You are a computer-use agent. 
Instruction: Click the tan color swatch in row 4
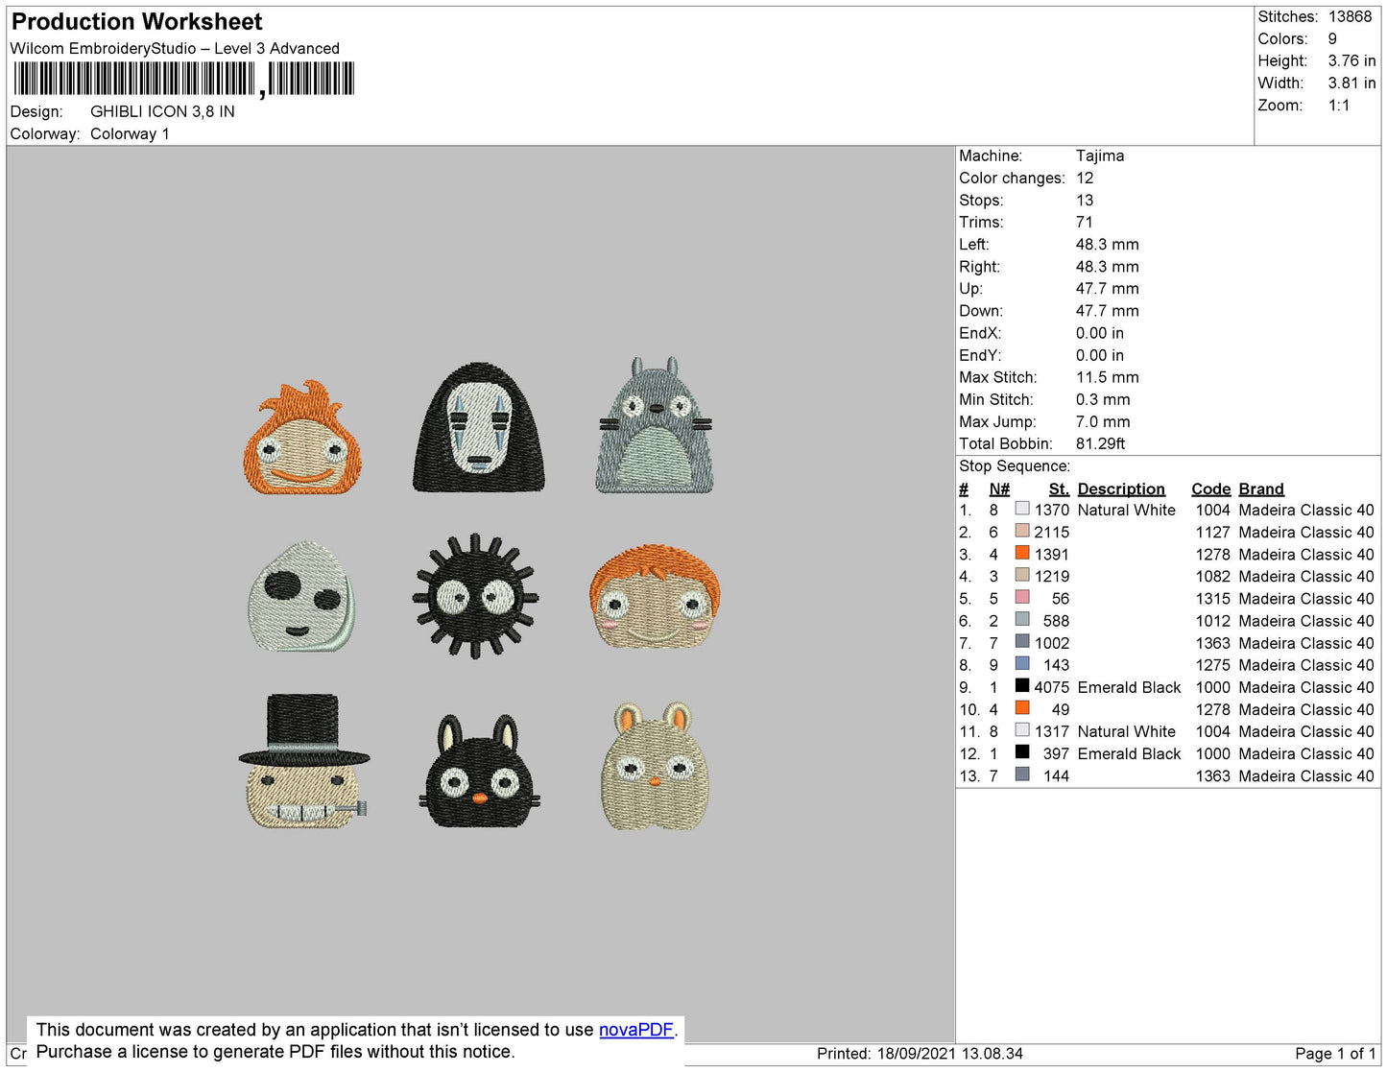tap(1022, 575)
